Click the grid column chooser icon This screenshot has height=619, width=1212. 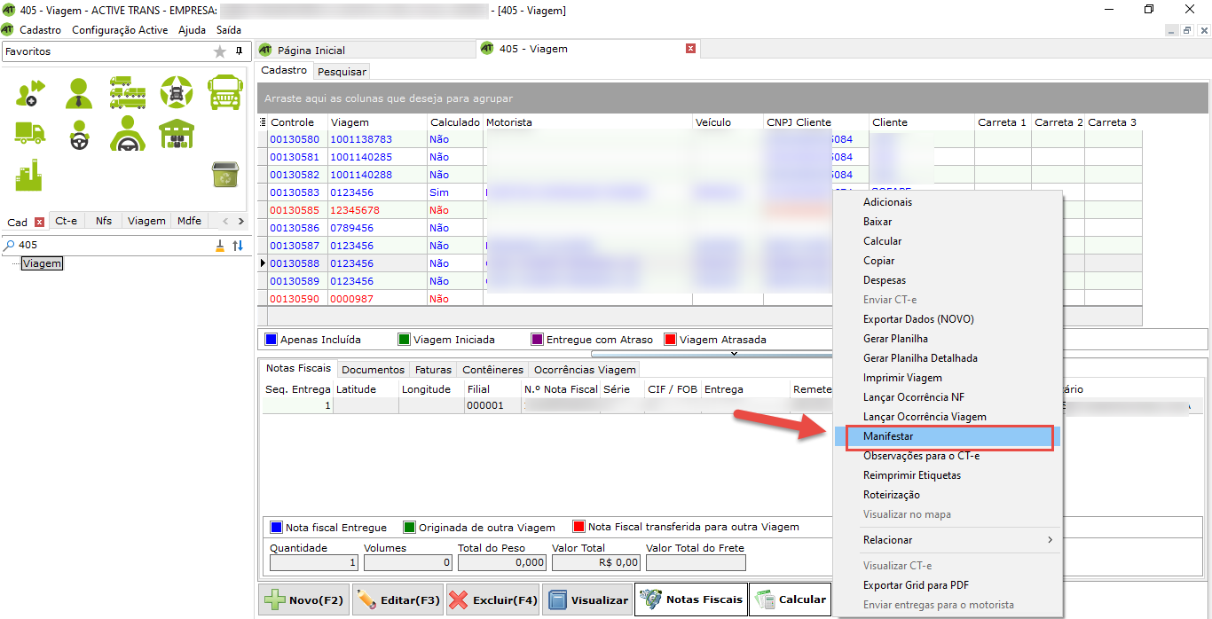(263, 122)
